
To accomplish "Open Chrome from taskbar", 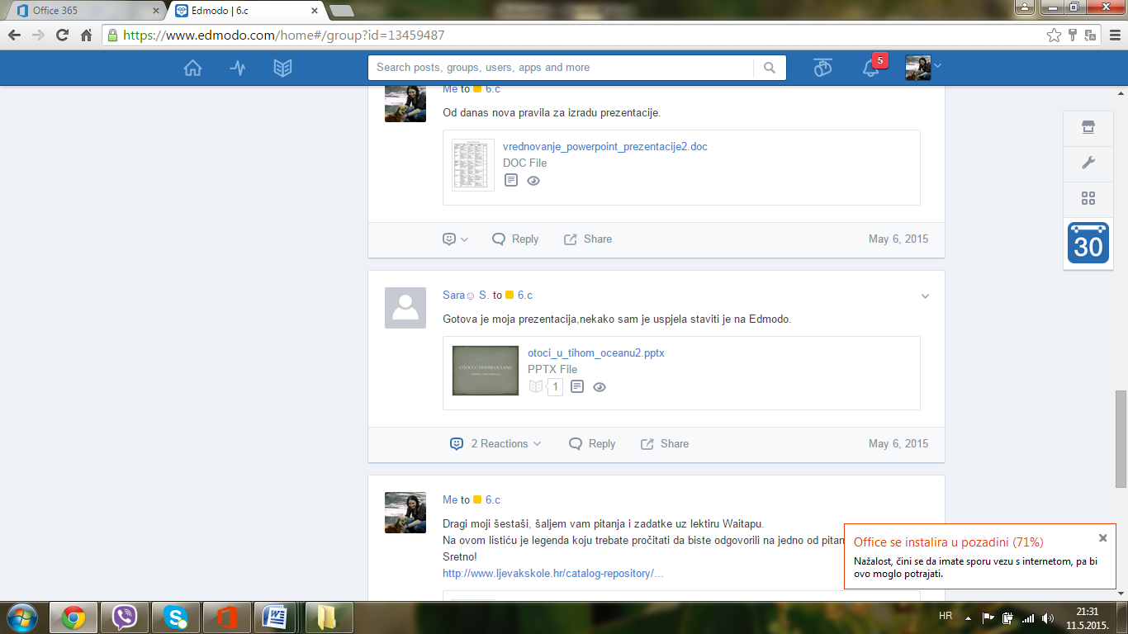I will coord(73,617).
